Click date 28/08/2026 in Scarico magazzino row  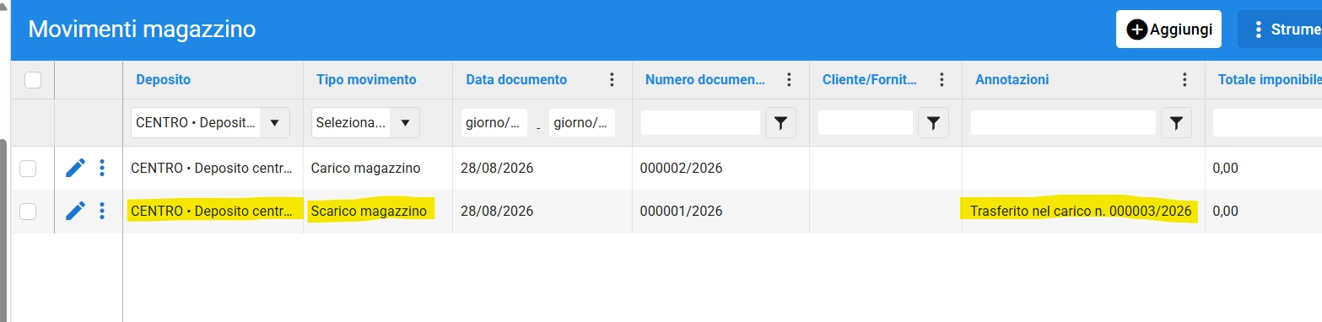click(x=497, y=211)
